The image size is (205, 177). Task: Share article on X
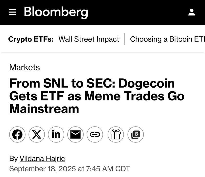pos(37,134)
